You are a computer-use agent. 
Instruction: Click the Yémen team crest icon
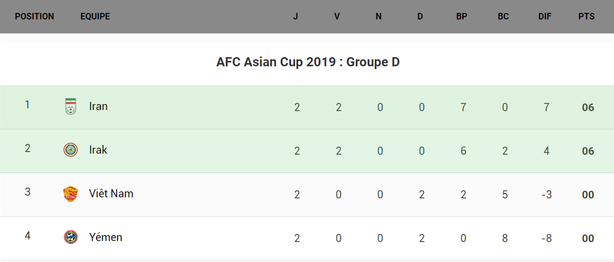[x=70, y=237]
